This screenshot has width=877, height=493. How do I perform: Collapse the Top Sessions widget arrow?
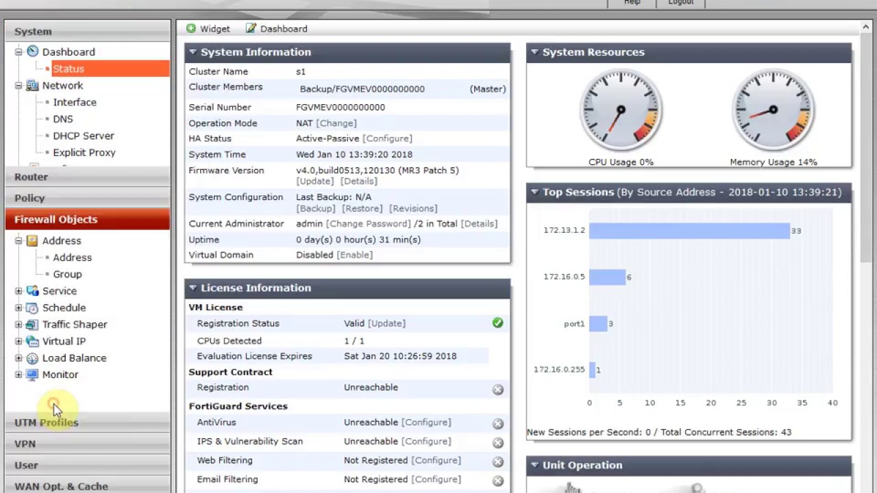point(534,192)
